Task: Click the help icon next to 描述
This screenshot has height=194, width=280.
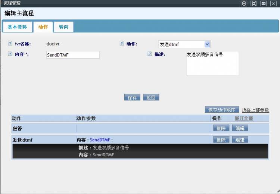Action: tap(150, 54)
